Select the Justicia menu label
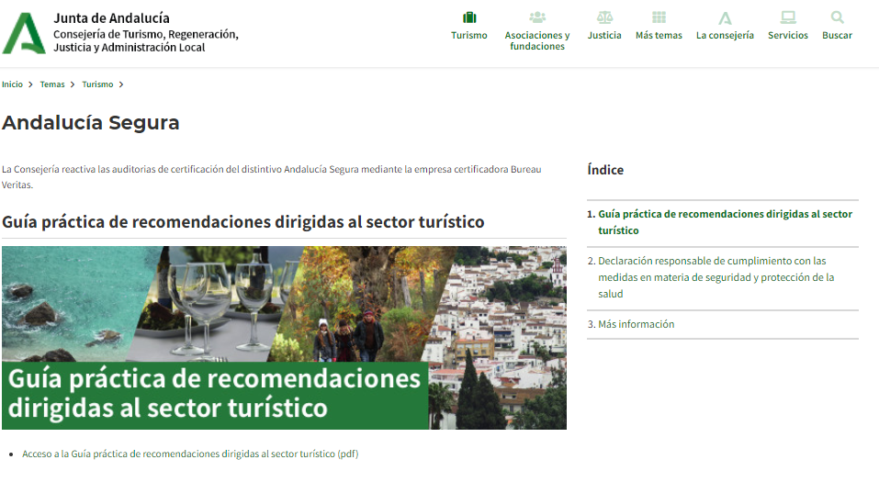Screen dimensions: 879x482 tap(604, 35)
